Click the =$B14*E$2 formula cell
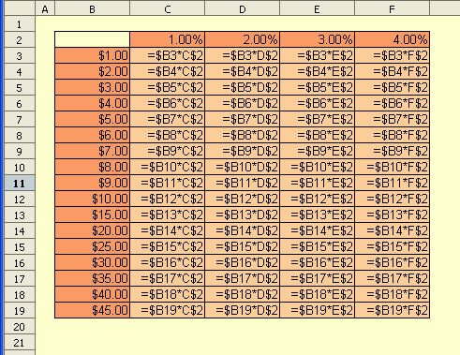460x355 pixels. (318, 230)
